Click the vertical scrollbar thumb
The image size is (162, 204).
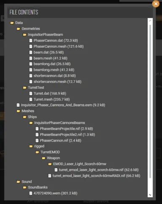click(150, 101)
